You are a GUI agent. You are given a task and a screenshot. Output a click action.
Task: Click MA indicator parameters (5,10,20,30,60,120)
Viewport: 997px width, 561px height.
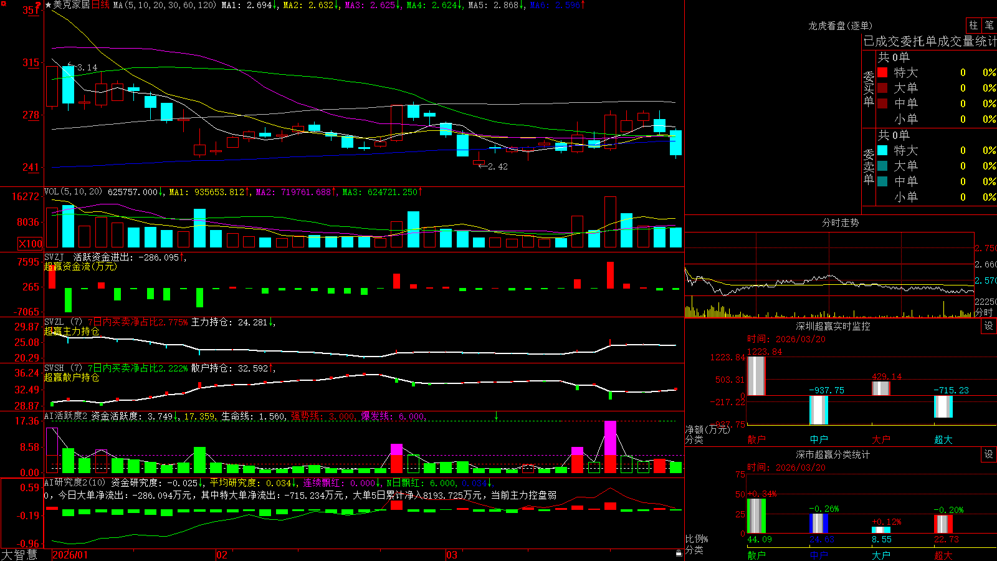(165, 5)
